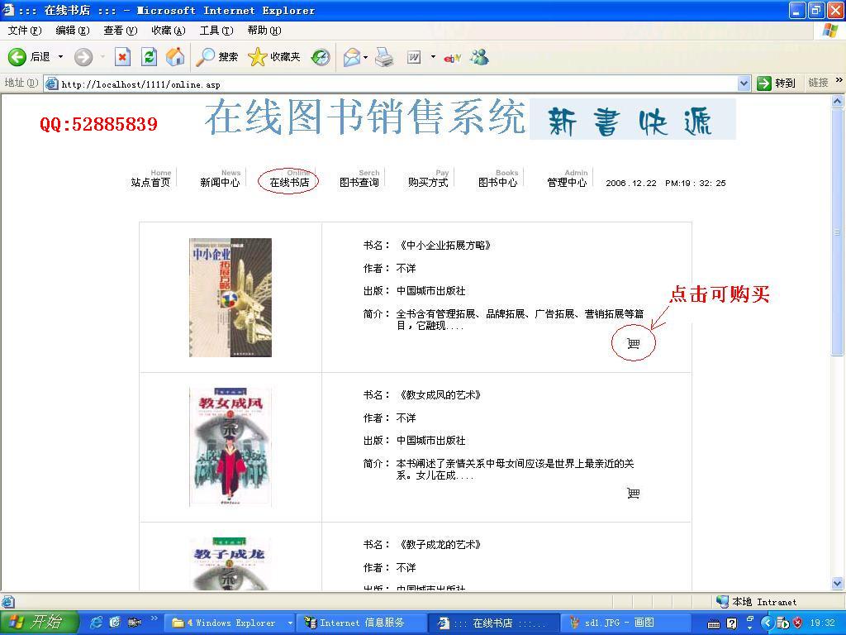Click the 在线书店 taskbar window button
Viewport: 846px width, 635px height.
point(492,623)
